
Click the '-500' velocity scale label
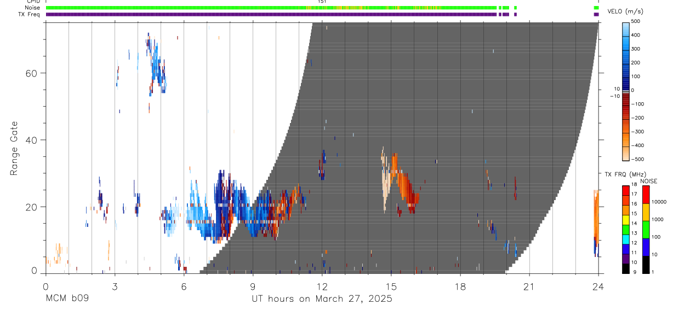pyautogui.click(x=637, y=159)
